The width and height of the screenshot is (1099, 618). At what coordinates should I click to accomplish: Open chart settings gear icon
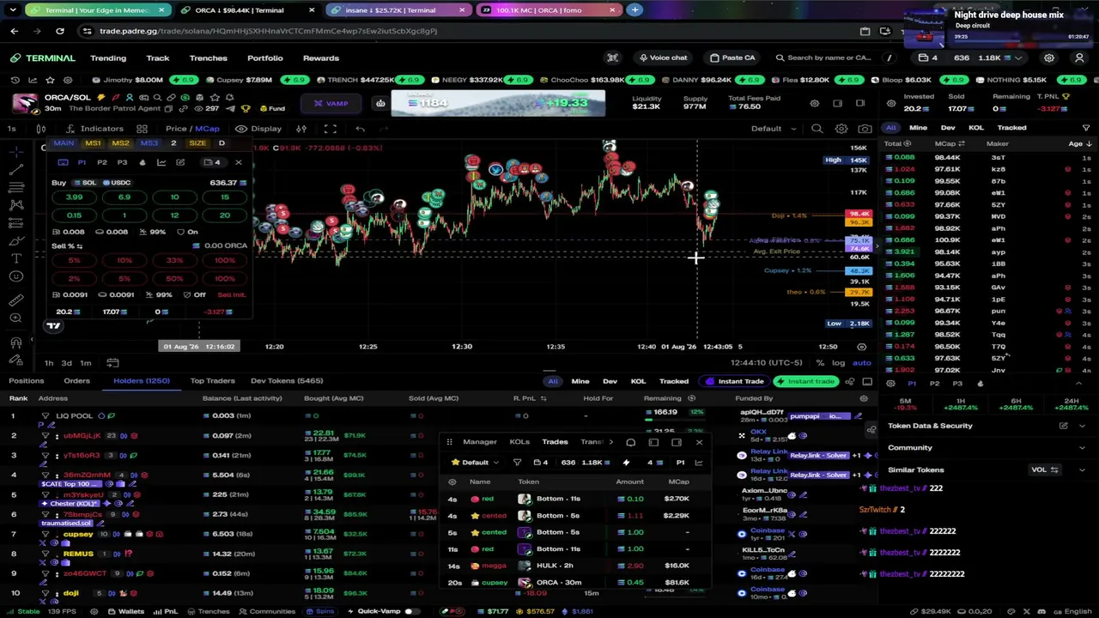tap(841, 129)
